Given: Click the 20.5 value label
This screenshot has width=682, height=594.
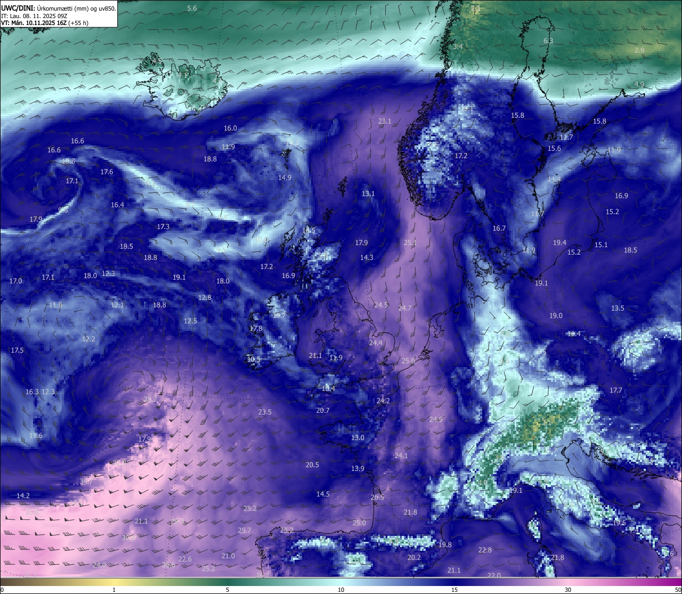Looking at the screenshot, I should point(312,465).
